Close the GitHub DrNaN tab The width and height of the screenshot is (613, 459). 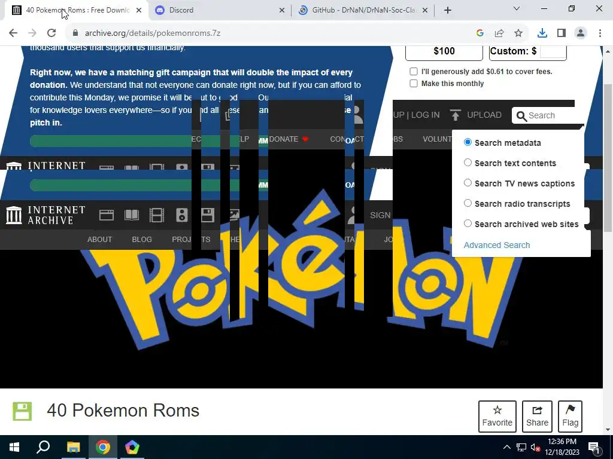(426, 10)
